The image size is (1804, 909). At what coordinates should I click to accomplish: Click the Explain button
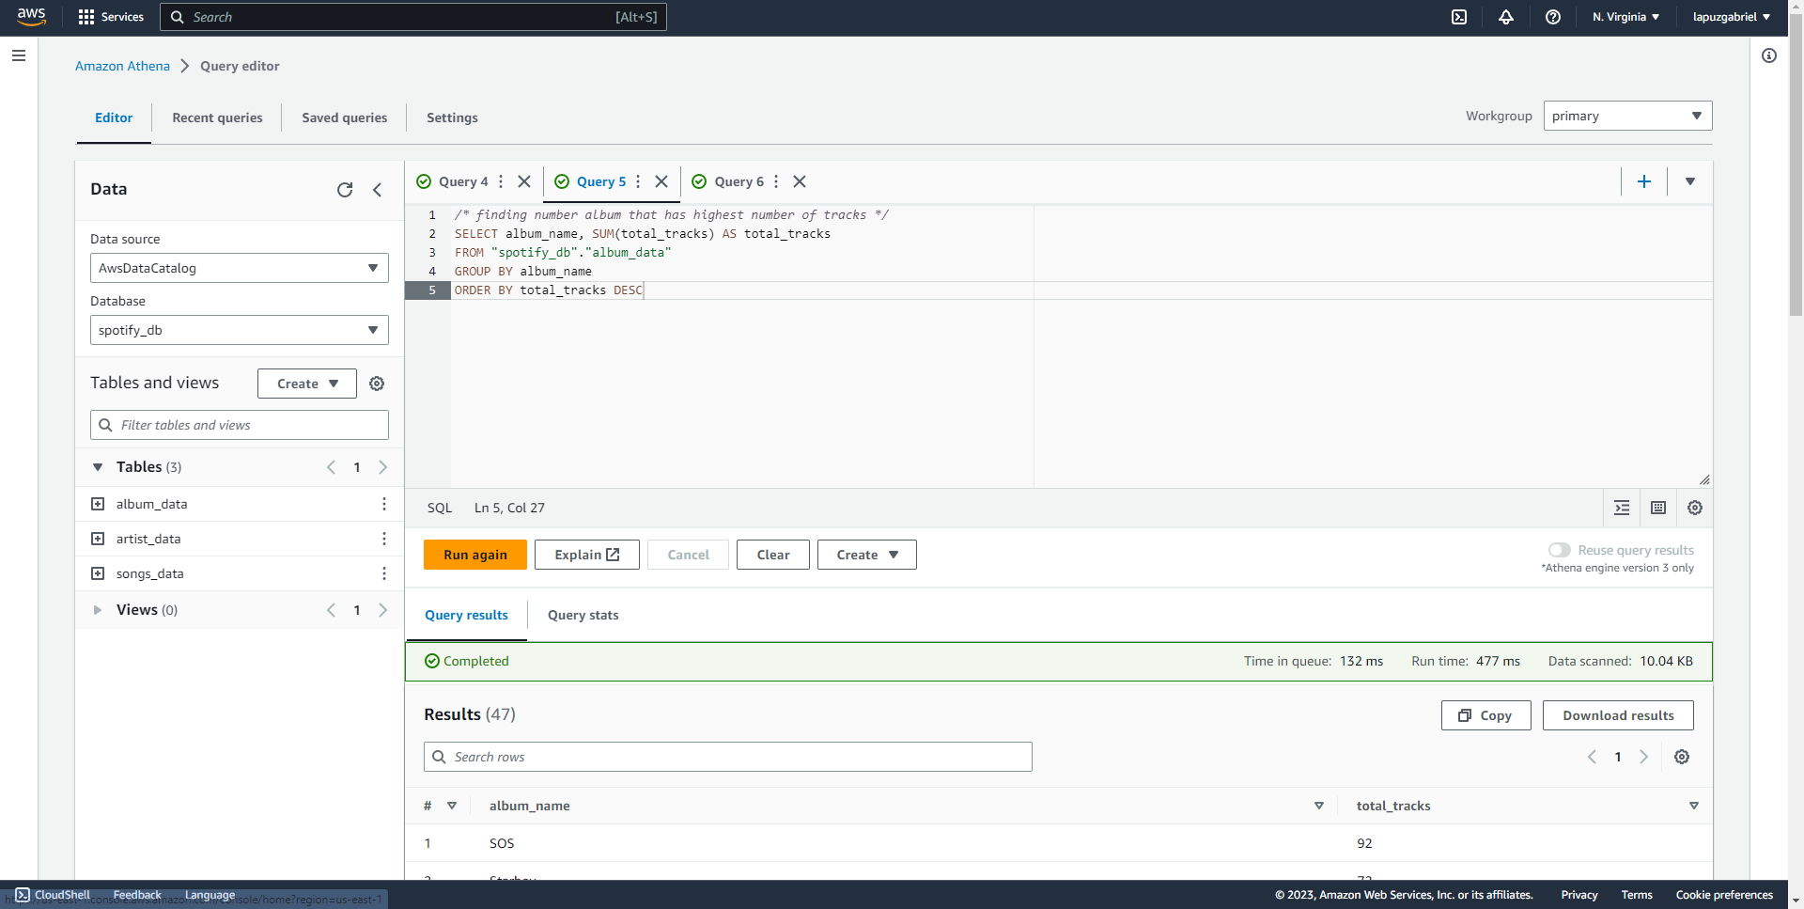pos(587,555)
